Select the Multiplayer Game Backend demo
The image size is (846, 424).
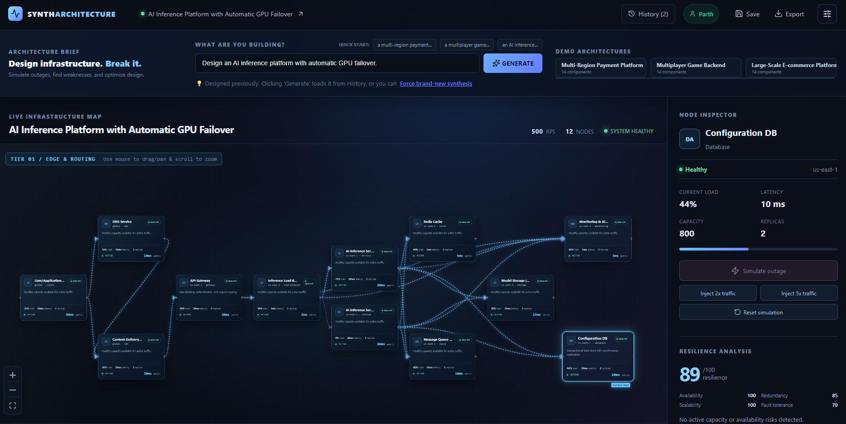pyautogui.click(x=696, y=68)
